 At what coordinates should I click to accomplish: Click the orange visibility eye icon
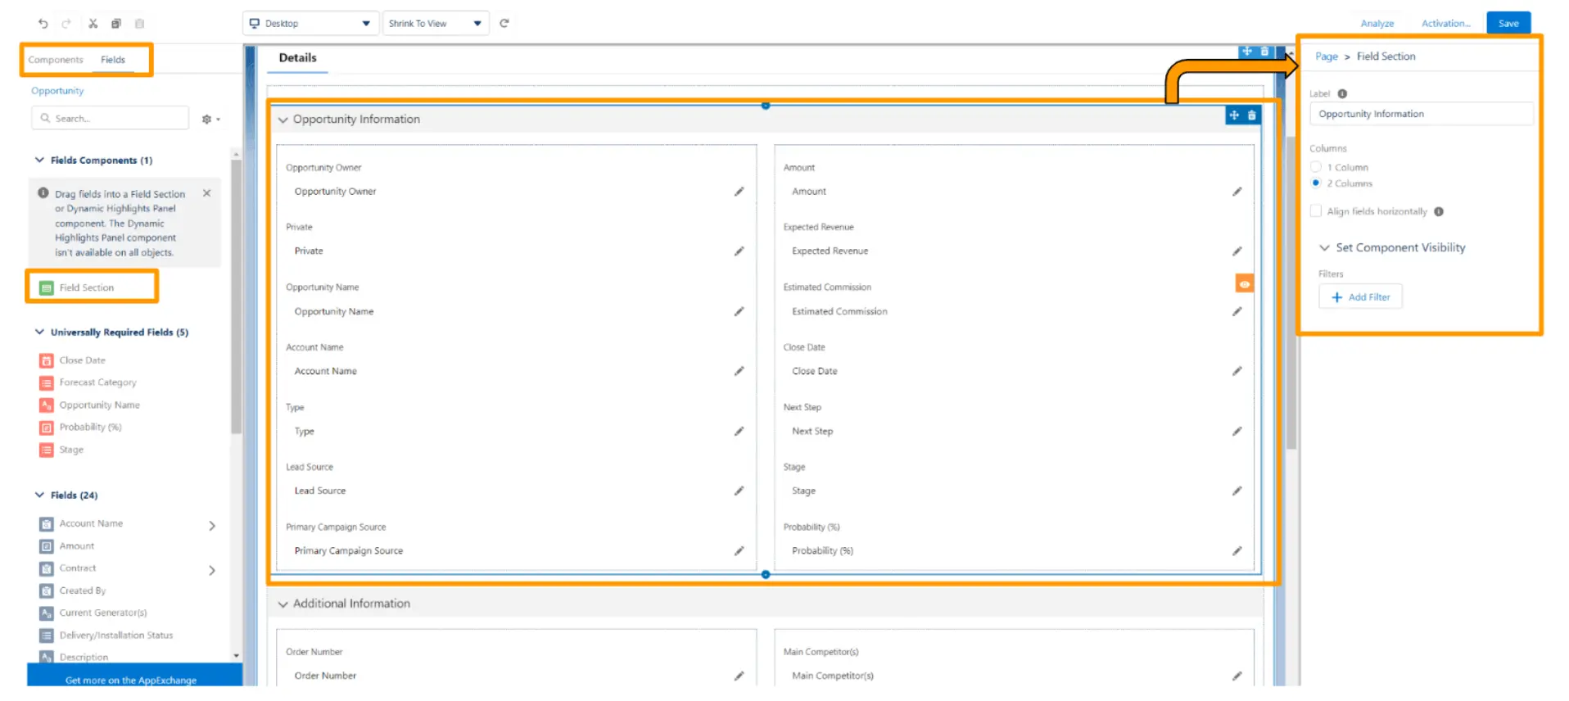click(1244, 284)
